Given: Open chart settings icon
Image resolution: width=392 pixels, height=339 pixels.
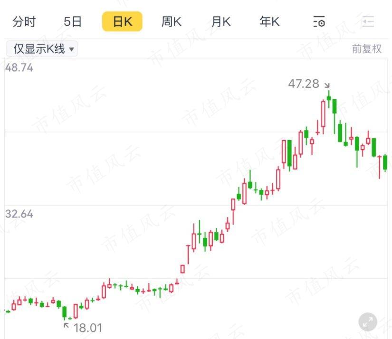Looking at the screenshot, I should click(x=319, y=21).
